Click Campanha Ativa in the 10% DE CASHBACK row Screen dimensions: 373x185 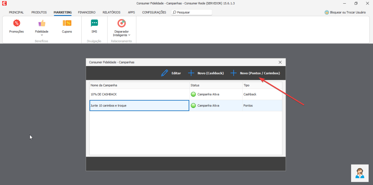click(209, 94)
